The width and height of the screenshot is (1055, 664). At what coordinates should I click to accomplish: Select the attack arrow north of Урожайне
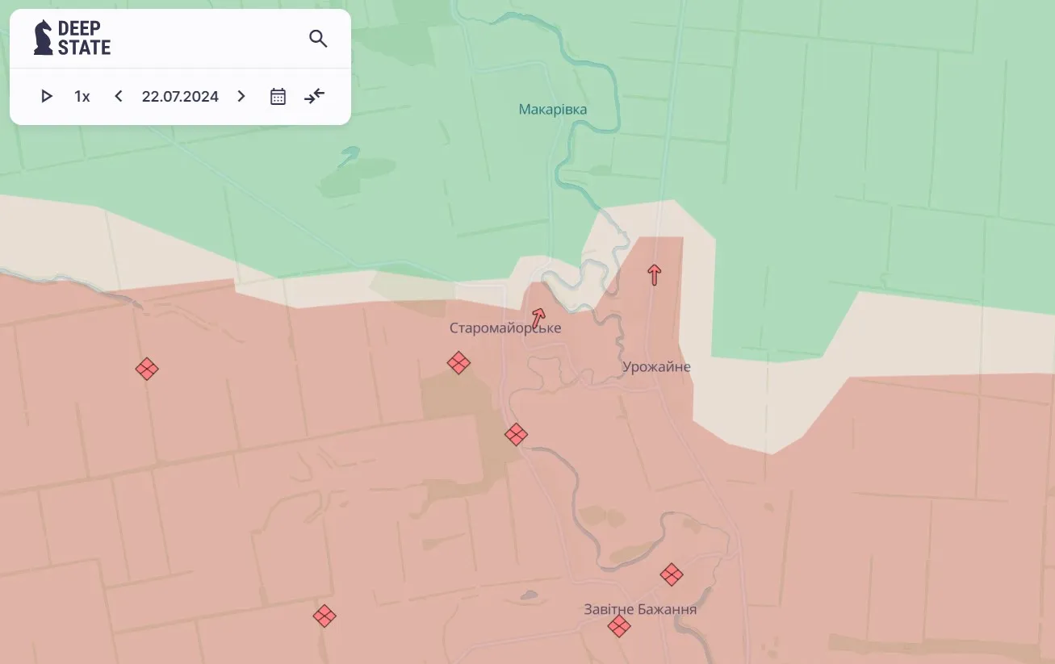coord(654,274)
